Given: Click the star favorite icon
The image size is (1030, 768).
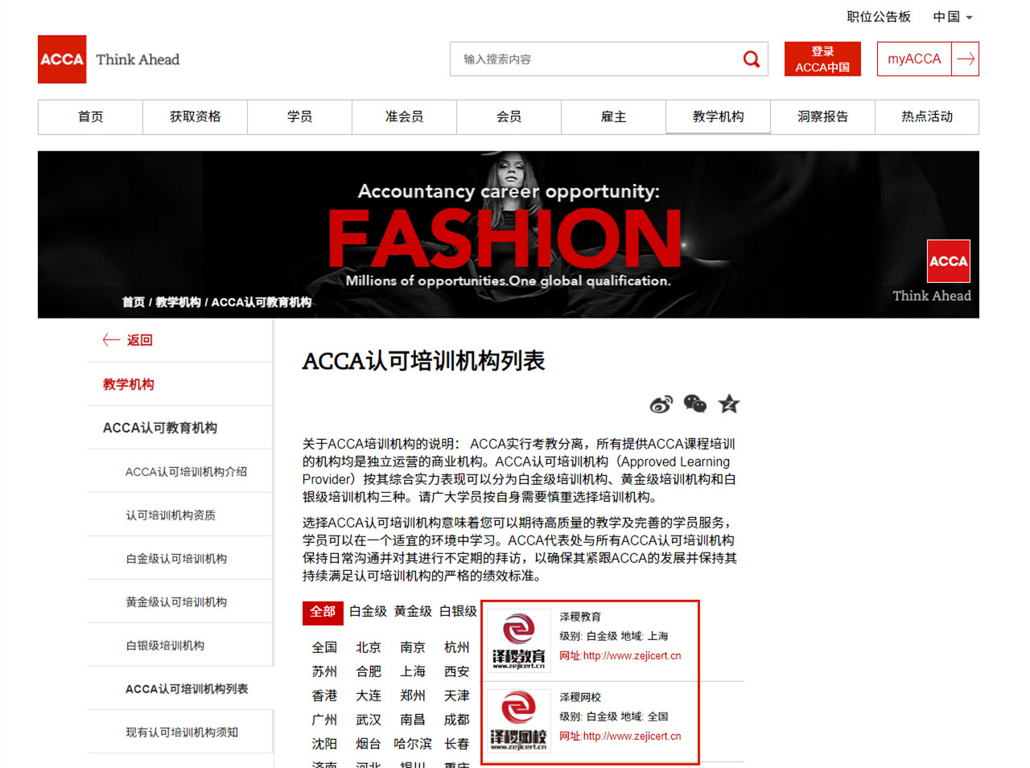Looking at the screenshot, I should (729, 404).
